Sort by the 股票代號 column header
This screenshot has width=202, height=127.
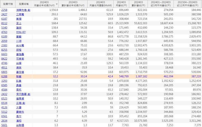click(8, 4)
